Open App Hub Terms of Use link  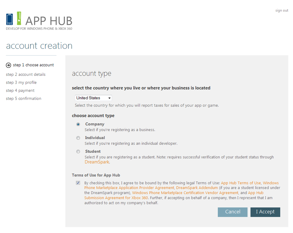pos(241,183)
